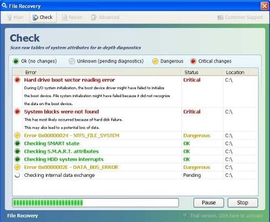Open the Main tab
270x222 pixels.
[x=15, y=17]
